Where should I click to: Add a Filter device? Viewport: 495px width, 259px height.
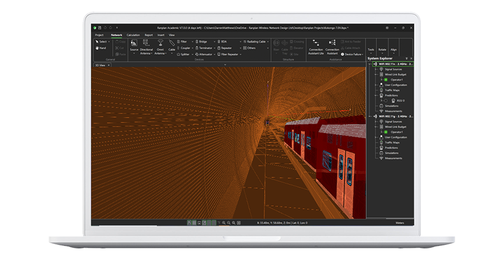point(182,42)
